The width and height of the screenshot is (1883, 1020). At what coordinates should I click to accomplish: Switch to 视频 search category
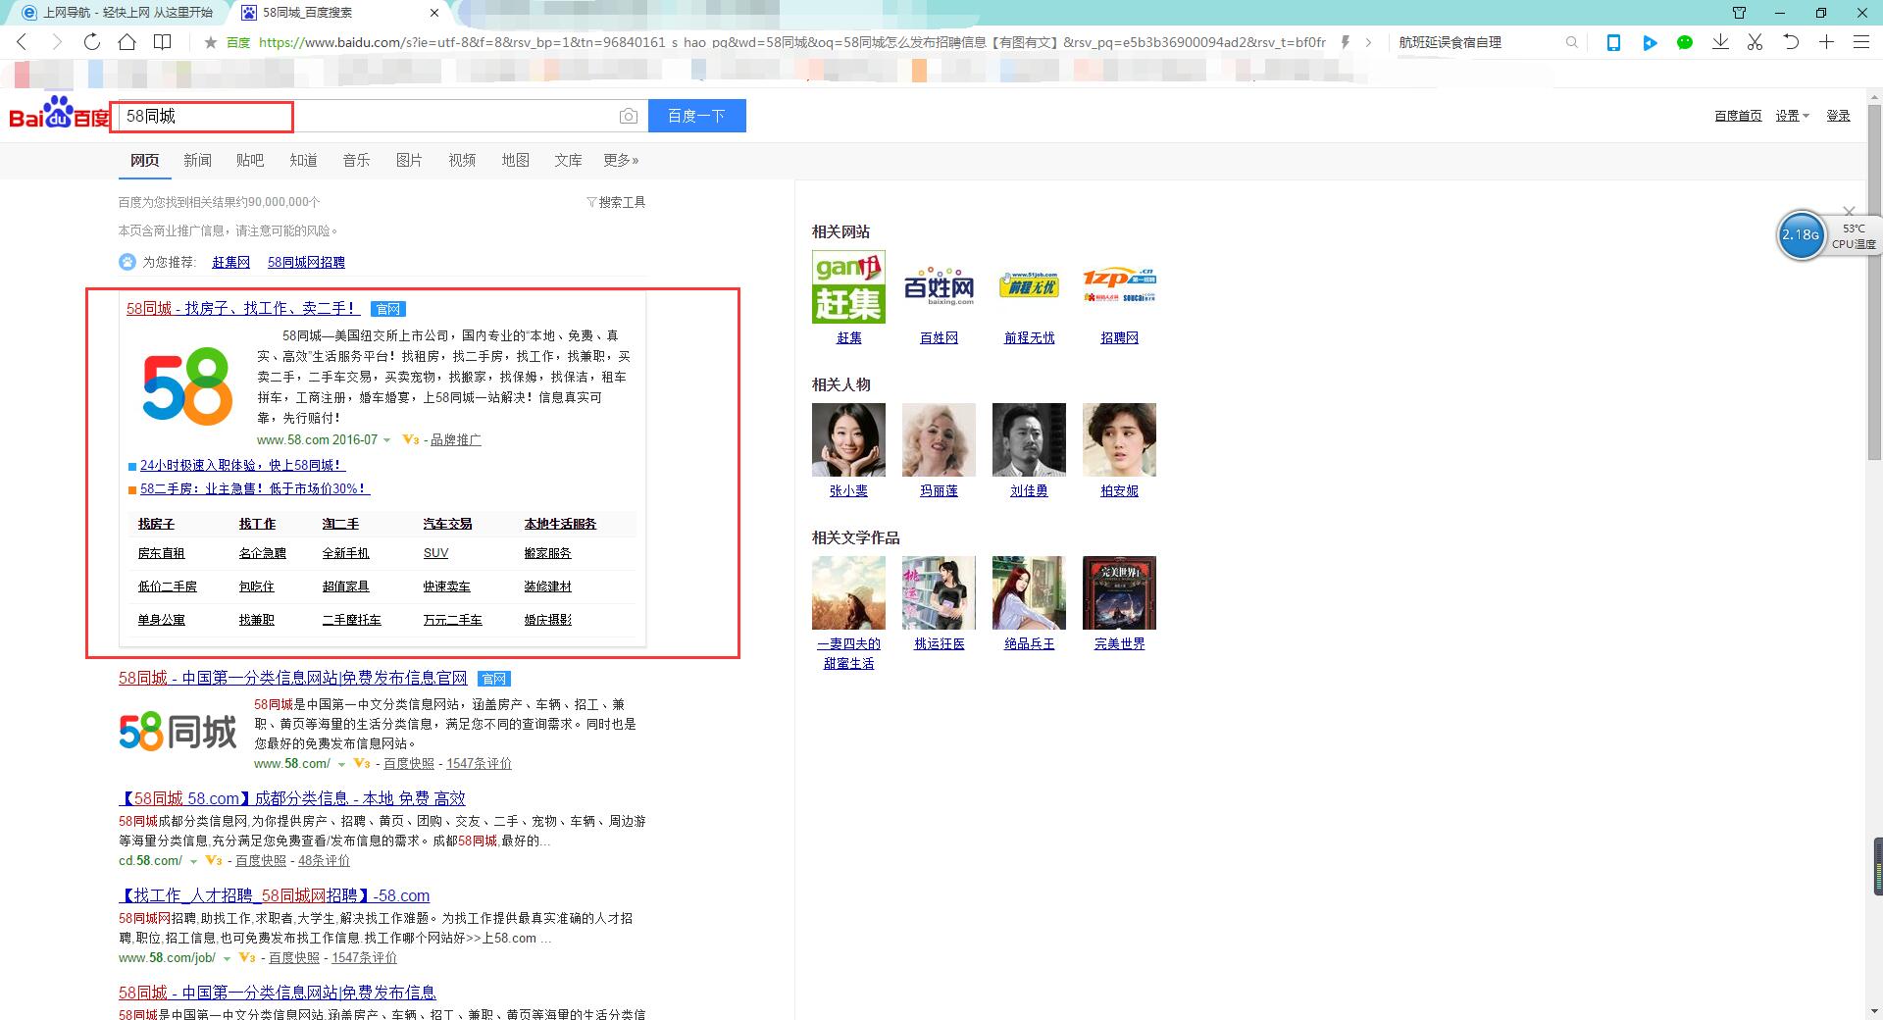(x=462, y=160)
